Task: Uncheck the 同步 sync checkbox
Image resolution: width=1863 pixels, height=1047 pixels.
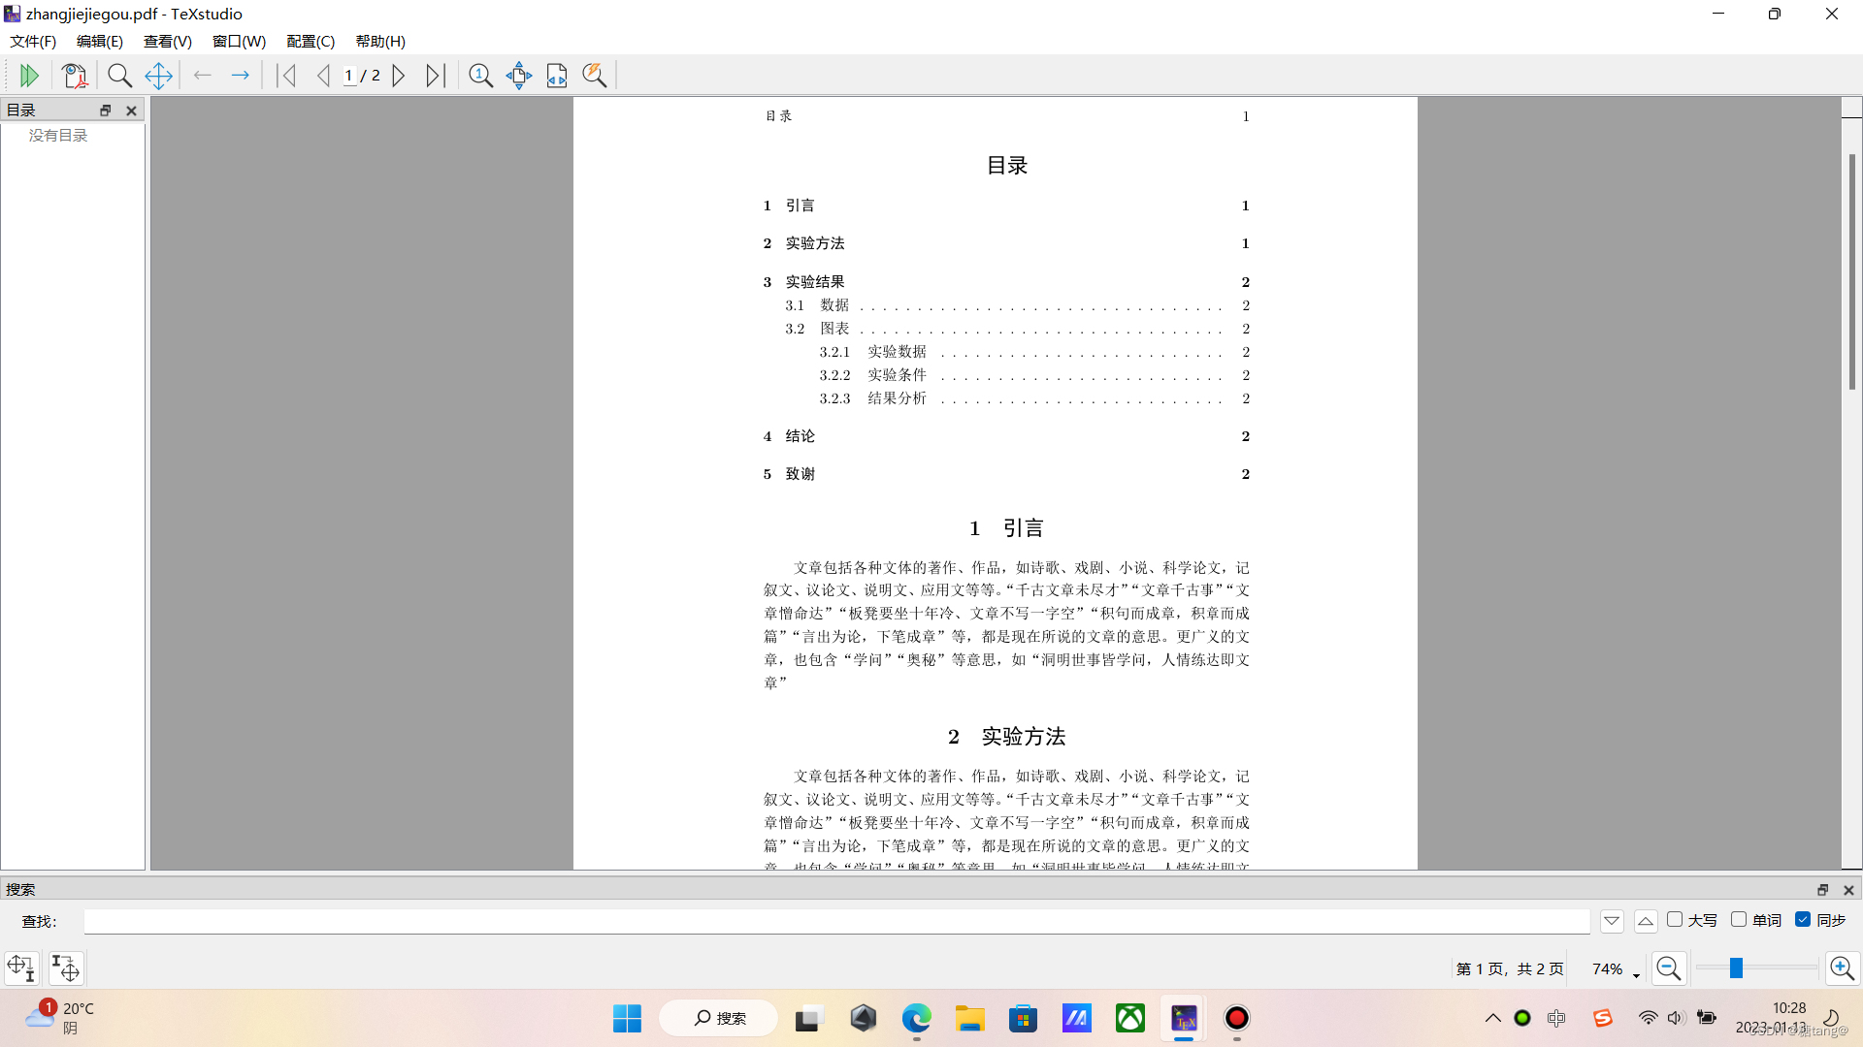Action: tap(1803, 919)
